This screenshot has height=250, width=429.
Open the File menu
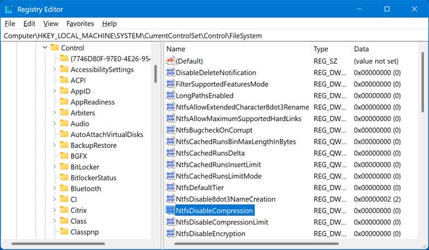10,24
